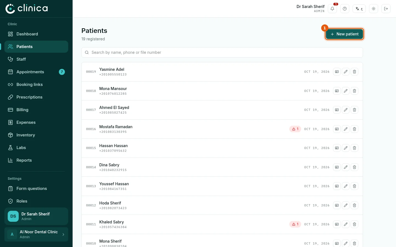Go to Dashboard in the sidebar
Image resolution: width=396 pixels, height=247 pixels.
36,34
